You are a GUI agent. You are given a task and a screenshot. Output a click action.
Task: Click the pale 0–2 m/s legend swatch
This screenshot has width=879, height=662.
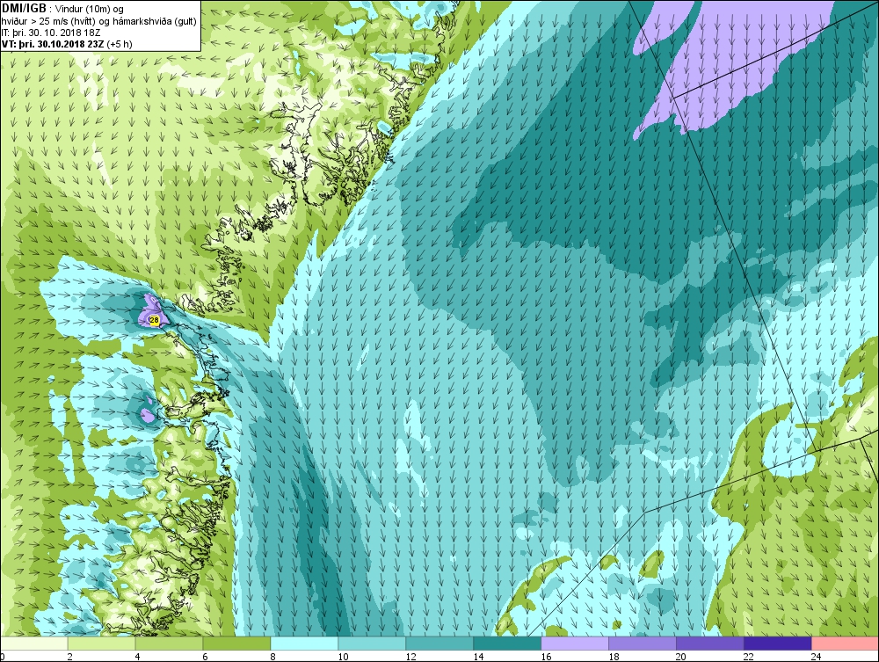[33, 643]
